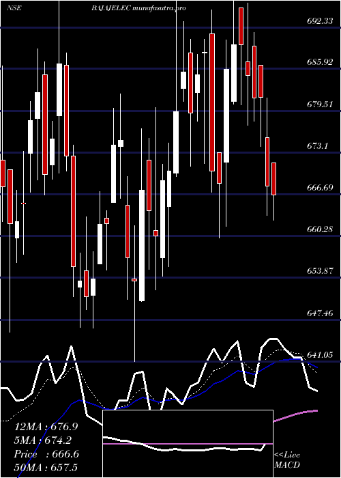Image resolution: width=341 pixels, height=478 pixels.
Task: Click the 12MA : 676.9 readout
Action: coord(46,427)
